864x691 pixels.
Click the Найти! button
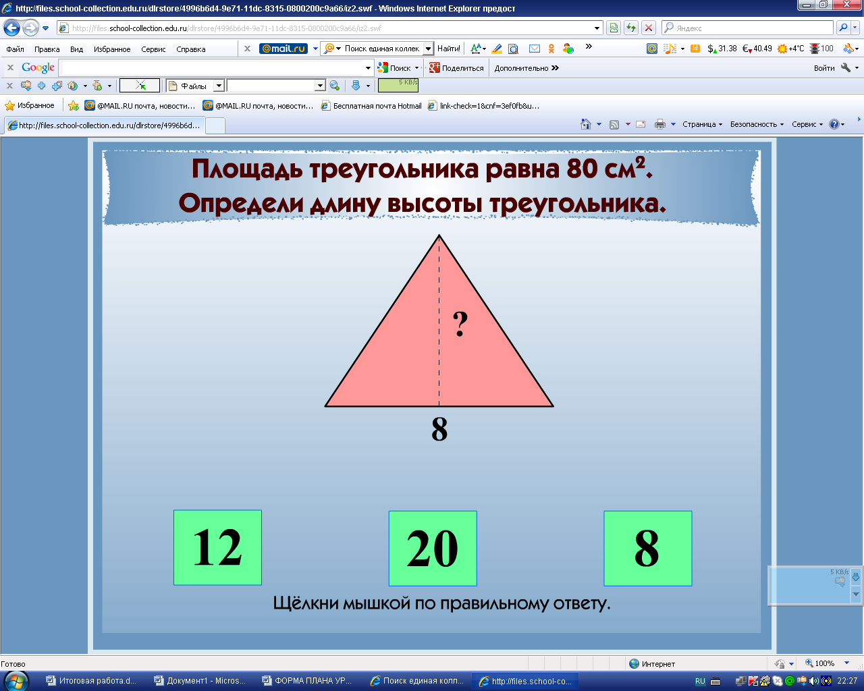[x=448, y=49]
